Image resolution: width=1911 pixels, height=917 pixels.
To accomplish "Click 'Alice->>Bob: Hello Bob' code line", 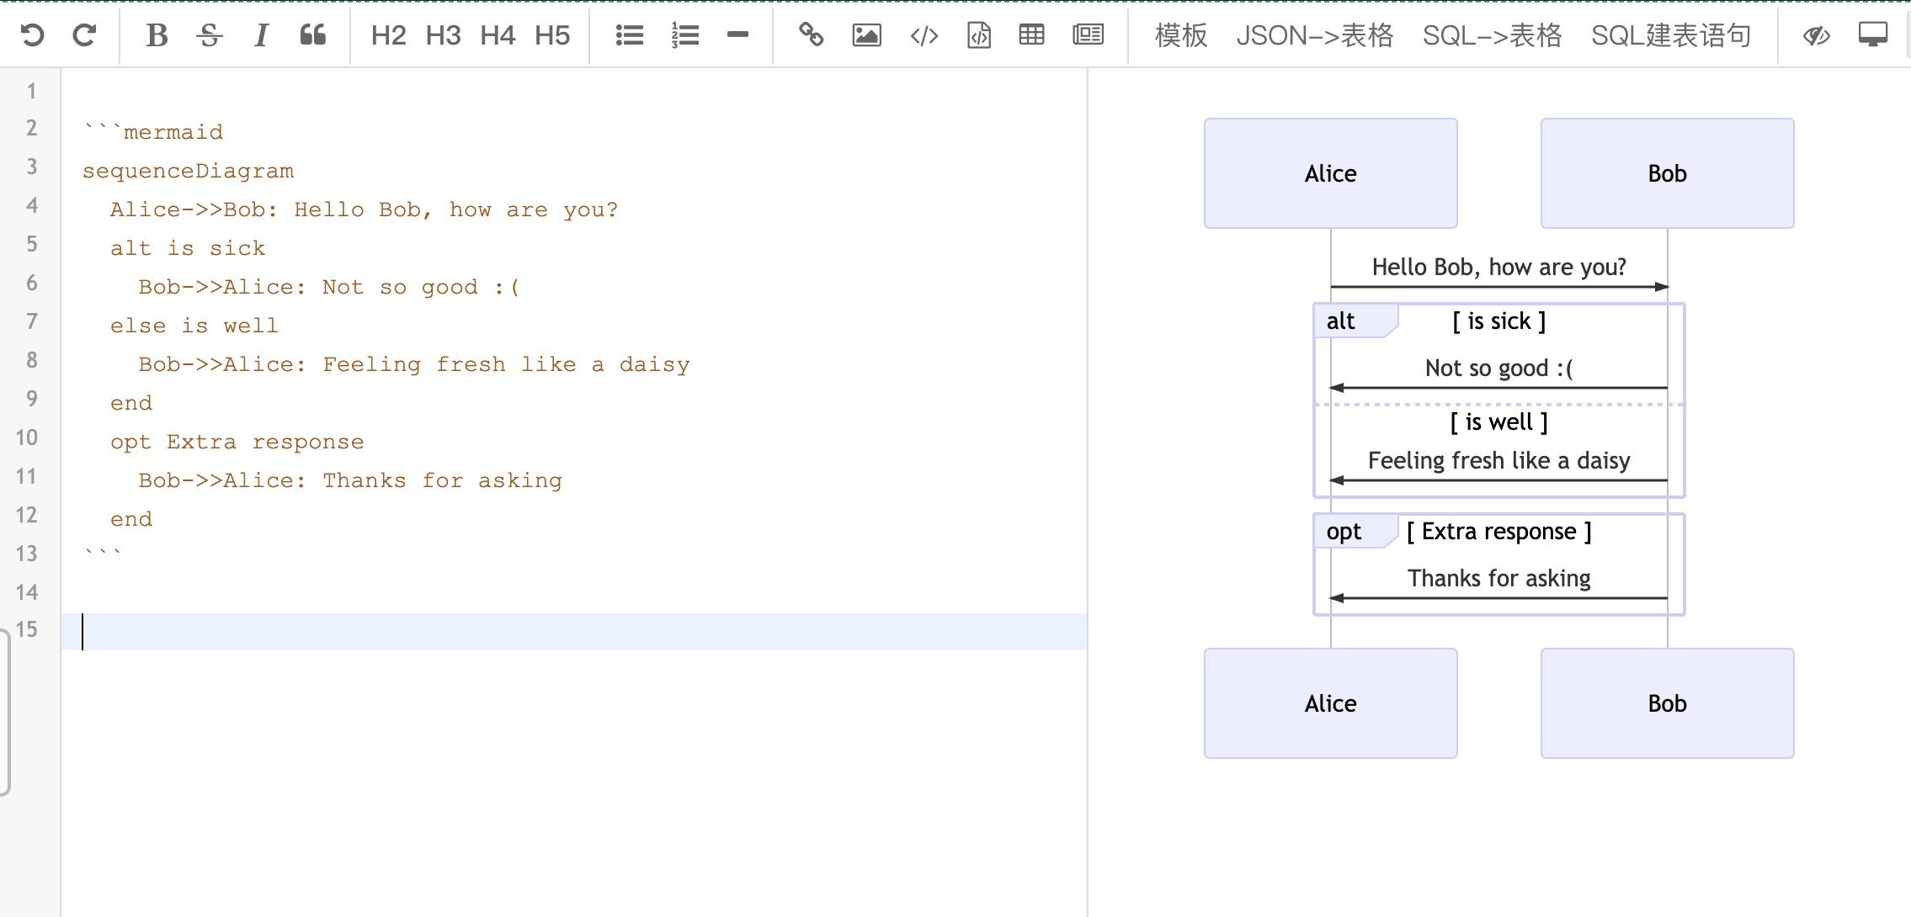I will coord(365,209).
